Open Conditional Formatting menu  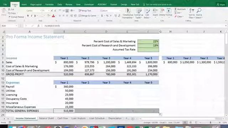[128, 14]
